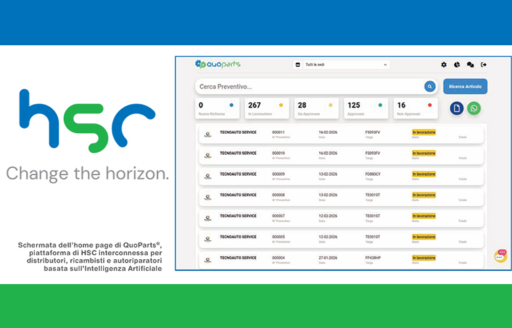Filter by Approvato 125 card
512x328 pixels.
click(366, 109)
